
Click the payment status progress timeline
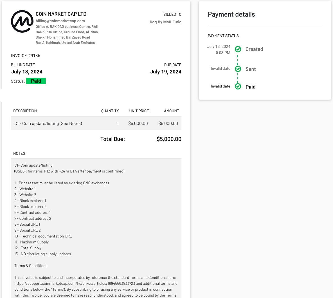click(x=238, y=68)
